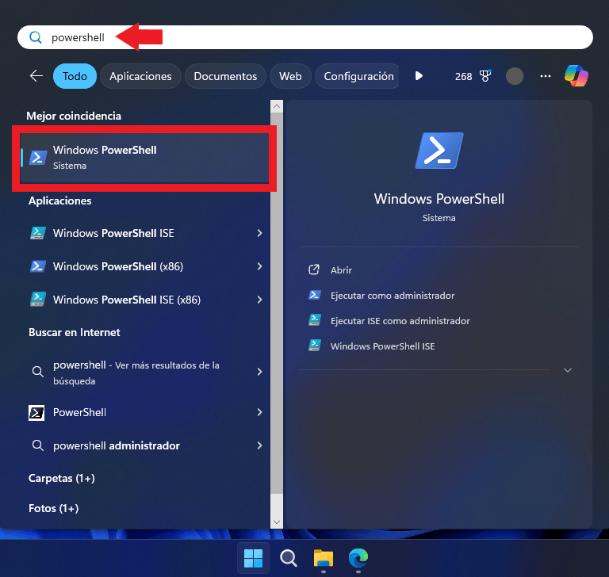
Task: Expand options for Windows PowerShell ISE
Action: (259, 233)
